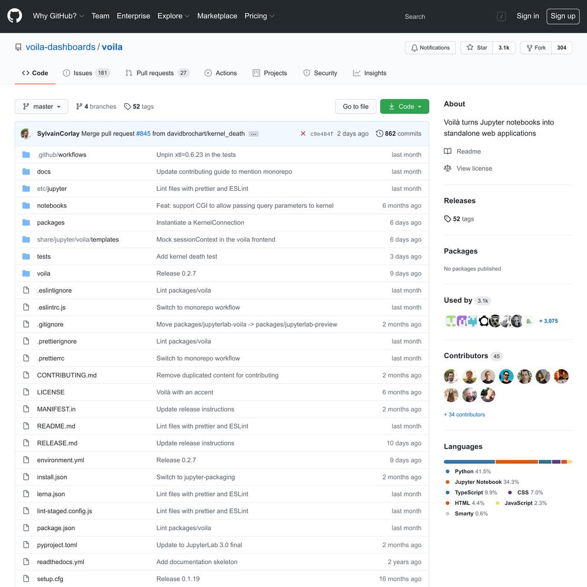Click the file icon for package.json
Image resolution: width=587 pixels, height=587 pixels.
(26, 528)
